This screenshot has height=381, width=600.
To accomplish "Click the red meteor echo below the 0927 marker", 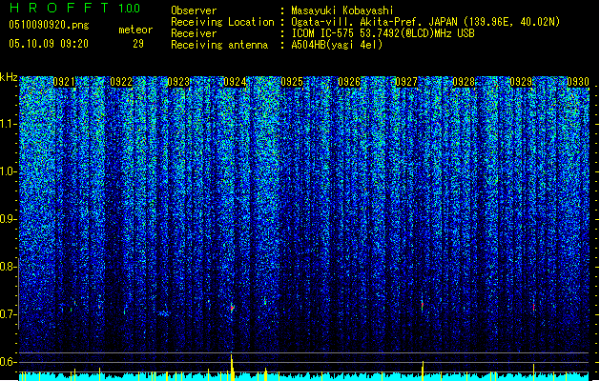I will click(x=423, y=305).
